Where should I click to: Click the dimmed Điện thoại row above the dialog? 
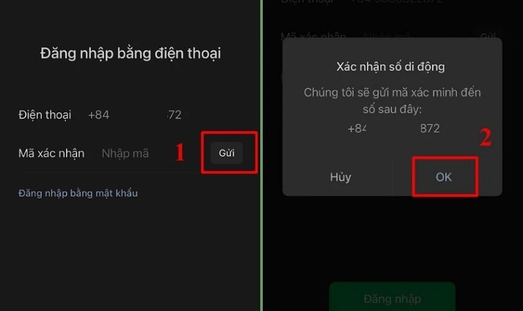[x=362, y=2]
